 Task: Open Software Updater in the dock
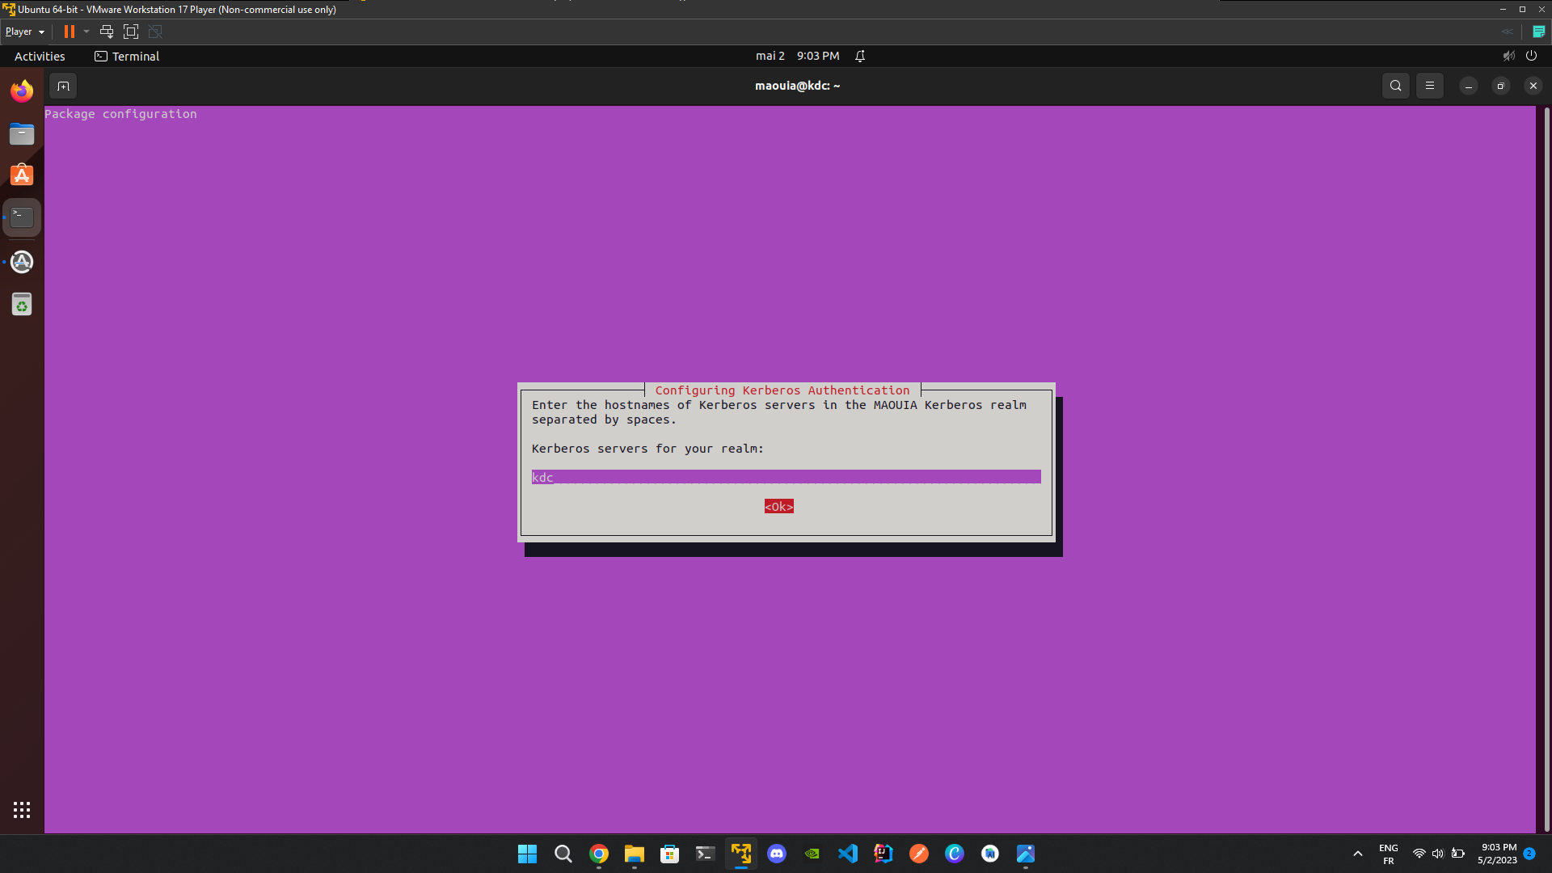pyautogui.click(x=22, y=262)
